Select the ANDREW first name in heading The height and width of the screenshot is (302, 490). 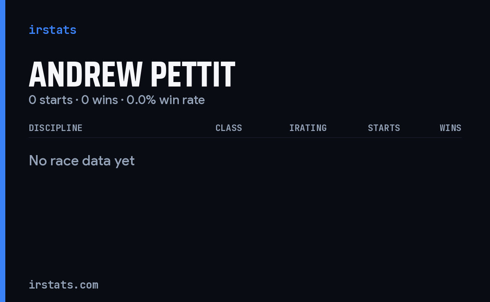coord(86,74)
